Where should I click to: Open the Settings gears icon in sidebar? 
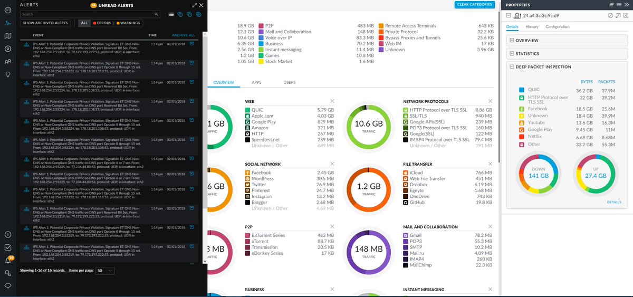pos(8,273)
